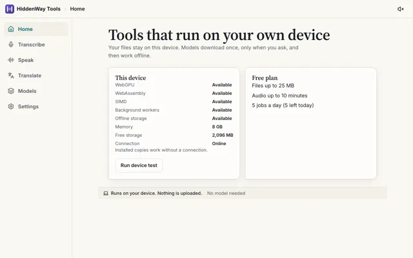Click the Offline storage 'Available' status
The width and height of the screenshot is (413, 258).
(222, 119)
